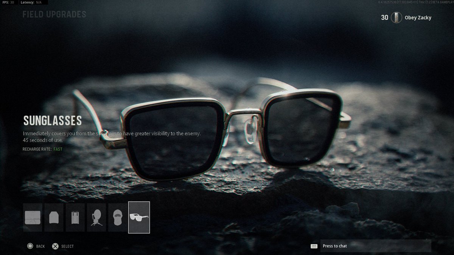
Task: Click the player rank emblem icon
Action: click(x=396, y=17)
